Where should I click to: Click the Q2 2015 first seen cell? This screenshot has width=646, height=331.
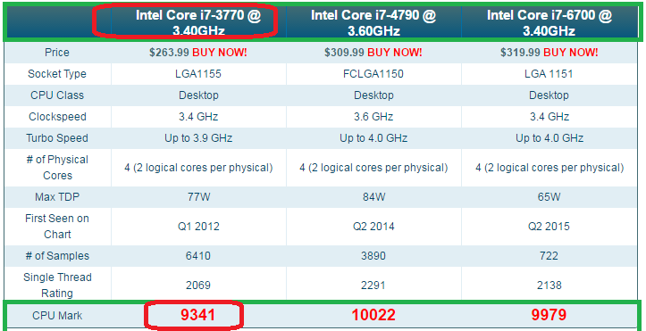[x=550, y=226]
